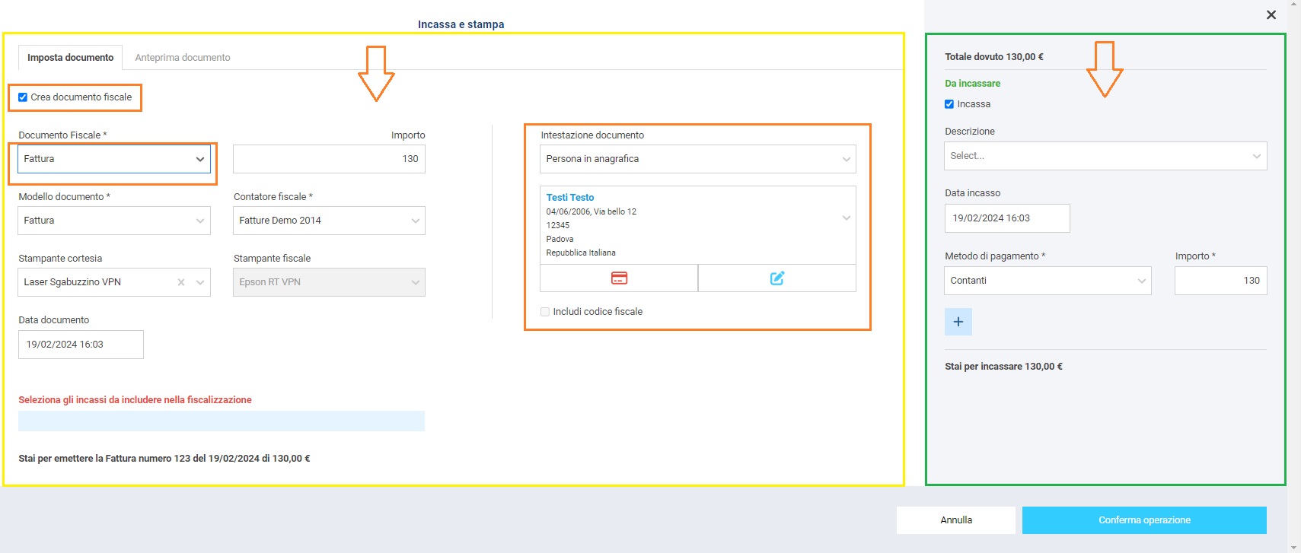1301x553 pixels.
Task: Toggle Crea documento fiscale checkbox
Action: [x=23, y=97]
